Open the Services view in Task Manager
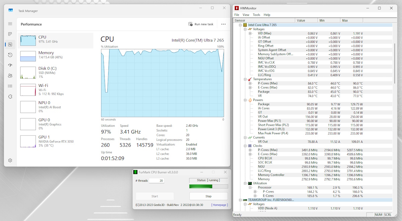Screen dimensions: 402x221 click(x=10, y=97)
